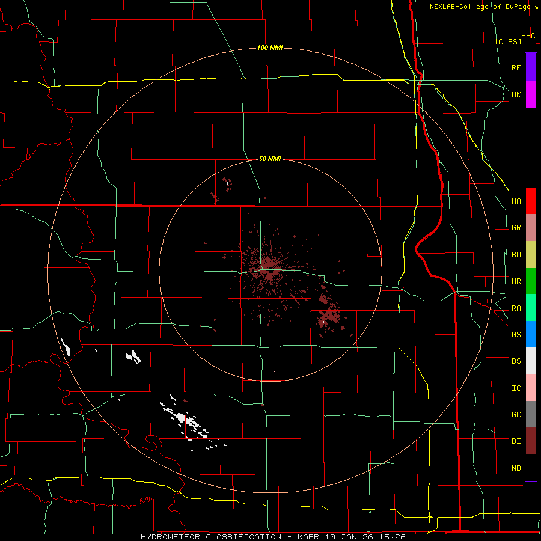Click the RF legend label
Image resolution: width=541 pixels, height=541 pixels.
coord(516,67)
